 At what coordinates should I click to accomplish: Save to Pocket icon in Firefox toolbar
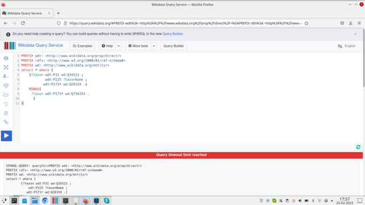point(342,23)
